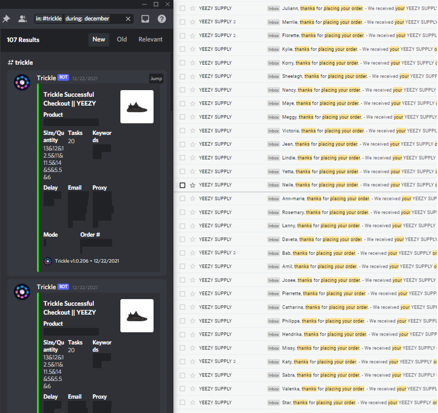Click '107 Results' count label

[23, 40]
